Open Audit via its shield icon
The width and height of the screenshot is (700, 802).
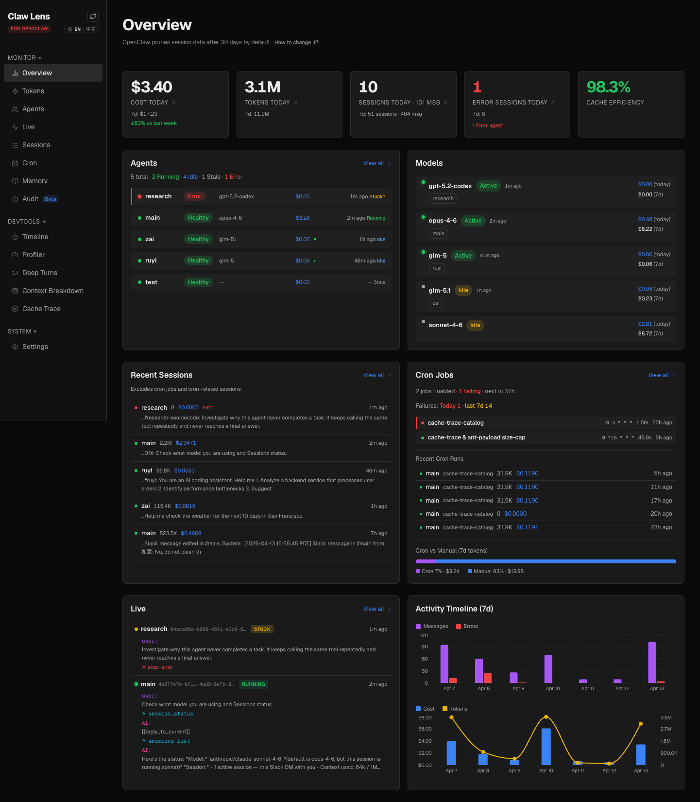click(x=15, y=199)
